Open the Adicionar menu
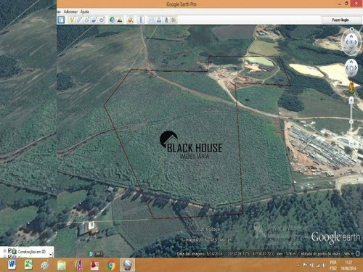Viewport: 363px width, 272px height. click(70, 12)
